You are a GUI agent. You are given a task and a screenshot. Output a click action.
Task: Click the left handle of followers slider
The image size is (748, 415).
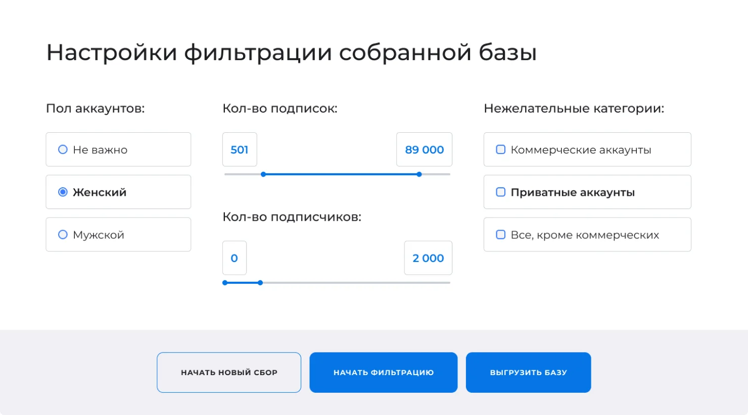pyautogui.click(x=225, y=283)
